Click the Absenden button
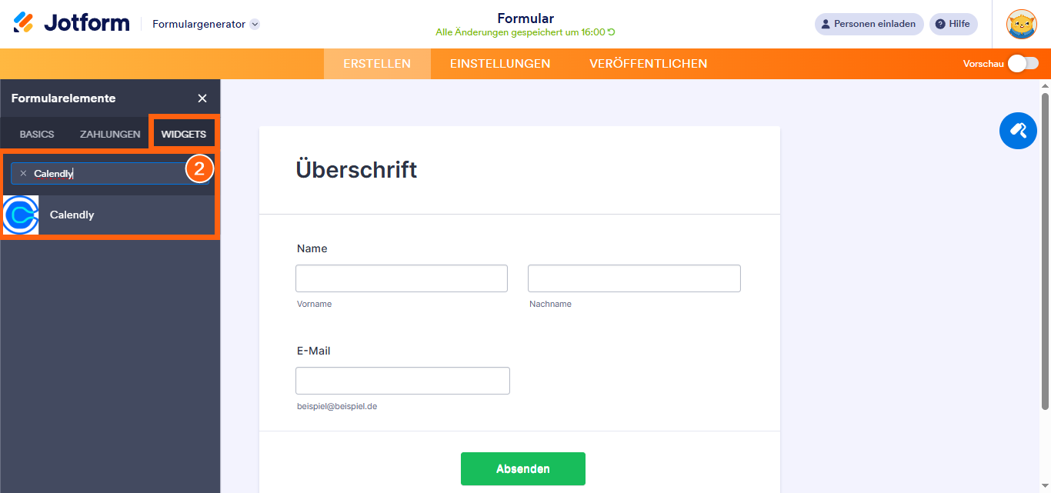The width and height of the screenshot is (1051, 493). tap(522, 468)
